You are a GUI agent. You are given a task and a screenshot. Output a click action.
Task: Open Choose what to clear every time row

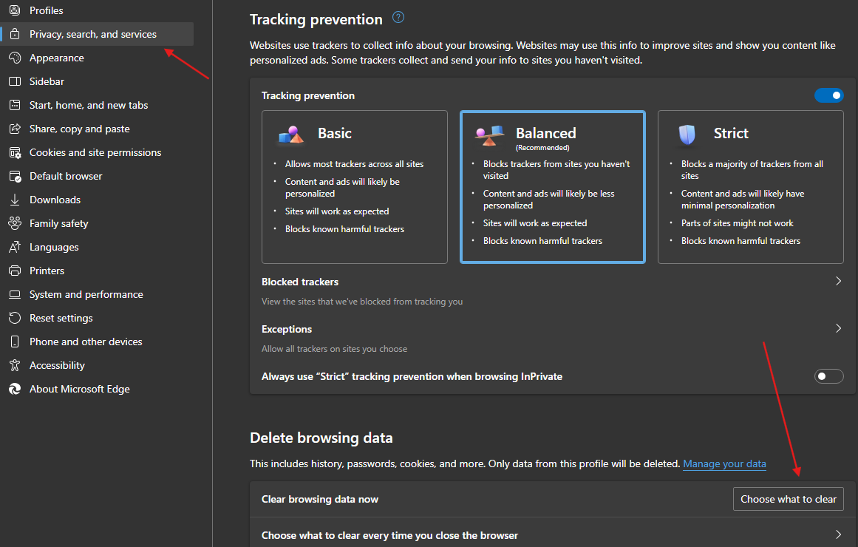(x=553, y=534)
